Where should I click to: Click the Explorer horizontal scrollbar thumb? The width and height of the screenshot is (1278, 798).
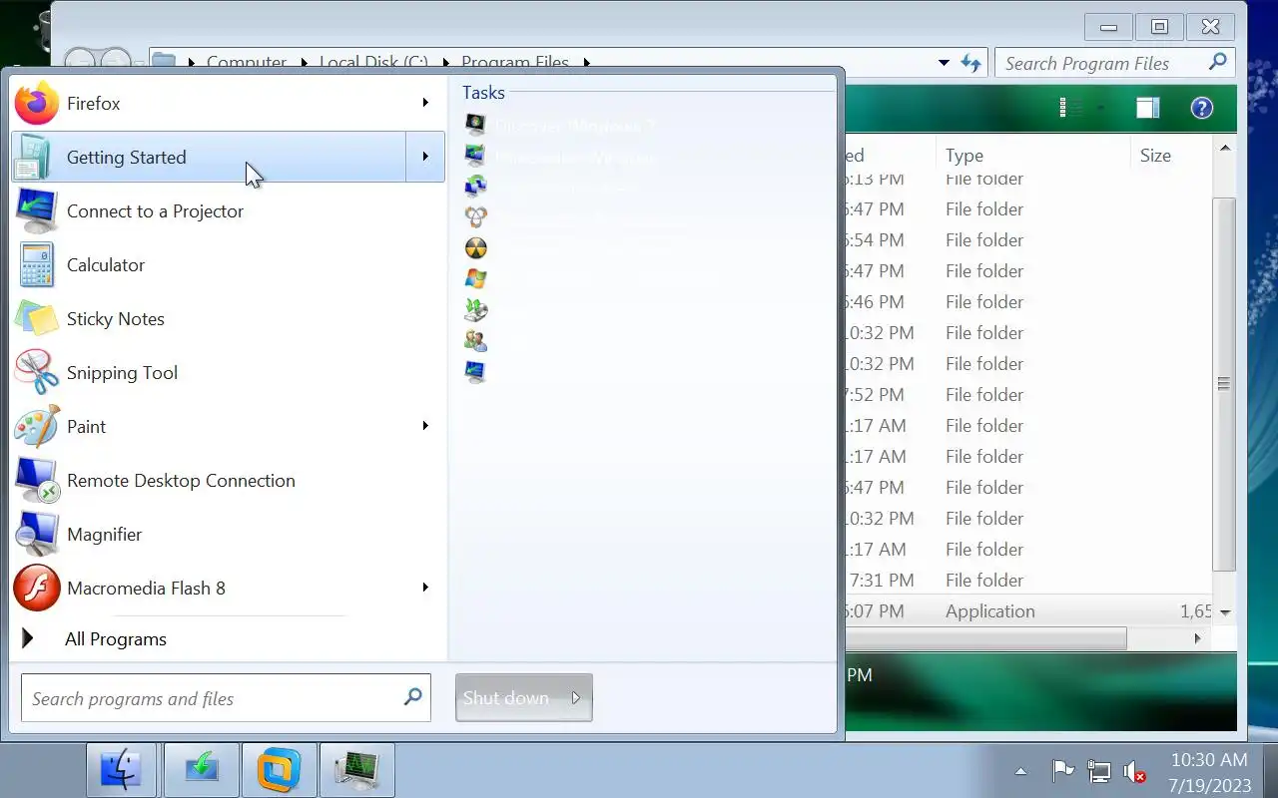[x=985, y=638]
